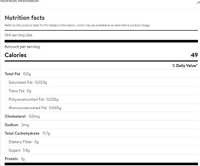Click the Dietary Fiber row
Image resolution: width=200 pixels, height=166 pixels.
point(23,142)
